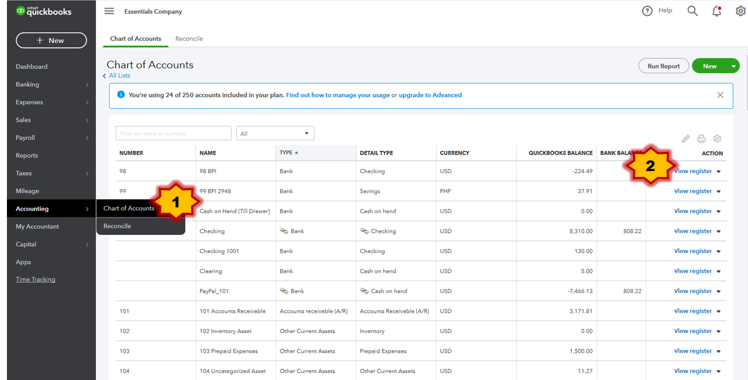The width and height of the screenshot is (748, 380).
Task: Click the search magnifier icon
Action: [x=693, y=11]
